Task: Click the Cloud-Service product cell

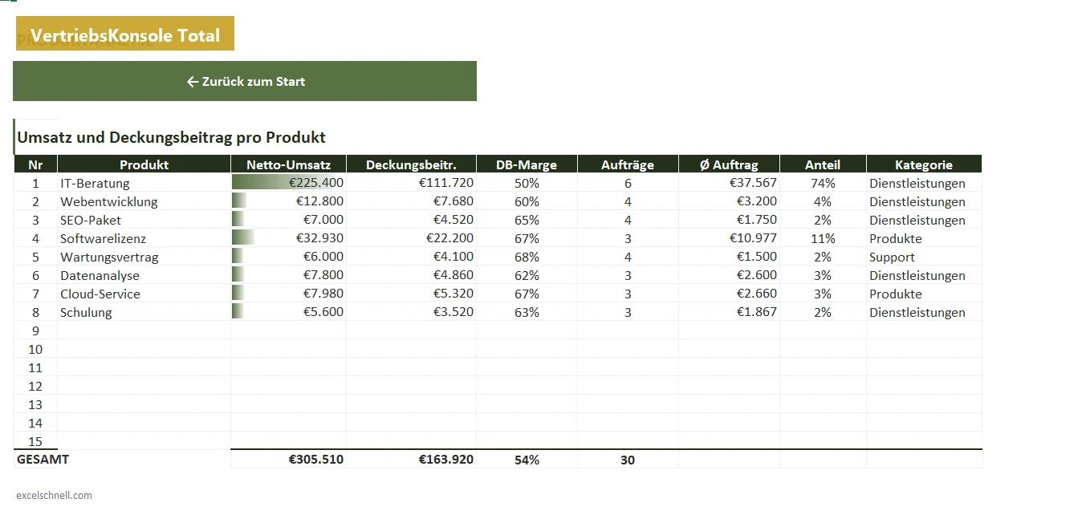Action: pyautogui.click(x=144, y=294)
